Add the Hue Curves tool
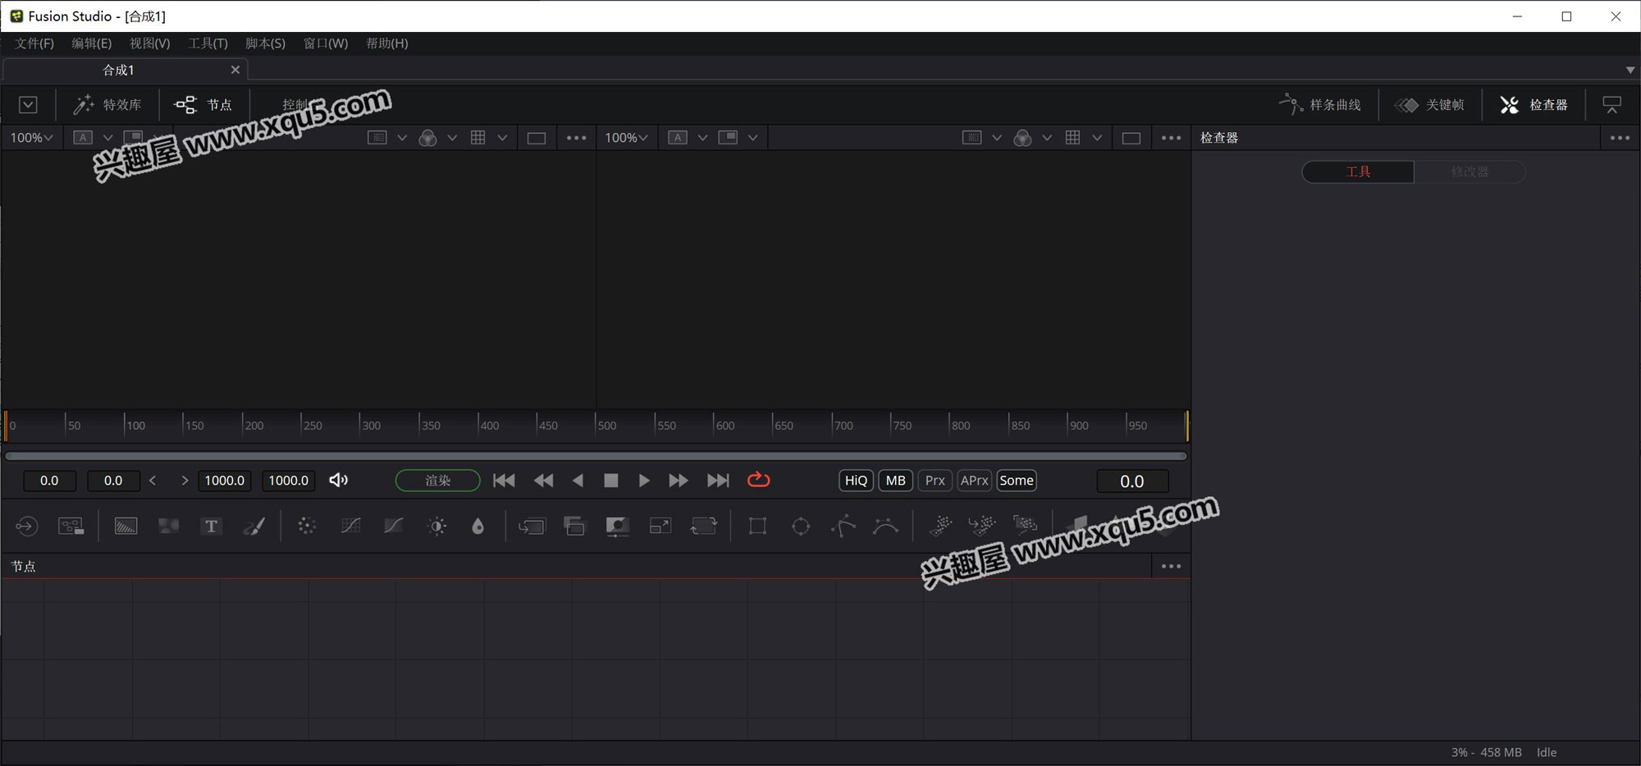 click(x=394, y=527)
